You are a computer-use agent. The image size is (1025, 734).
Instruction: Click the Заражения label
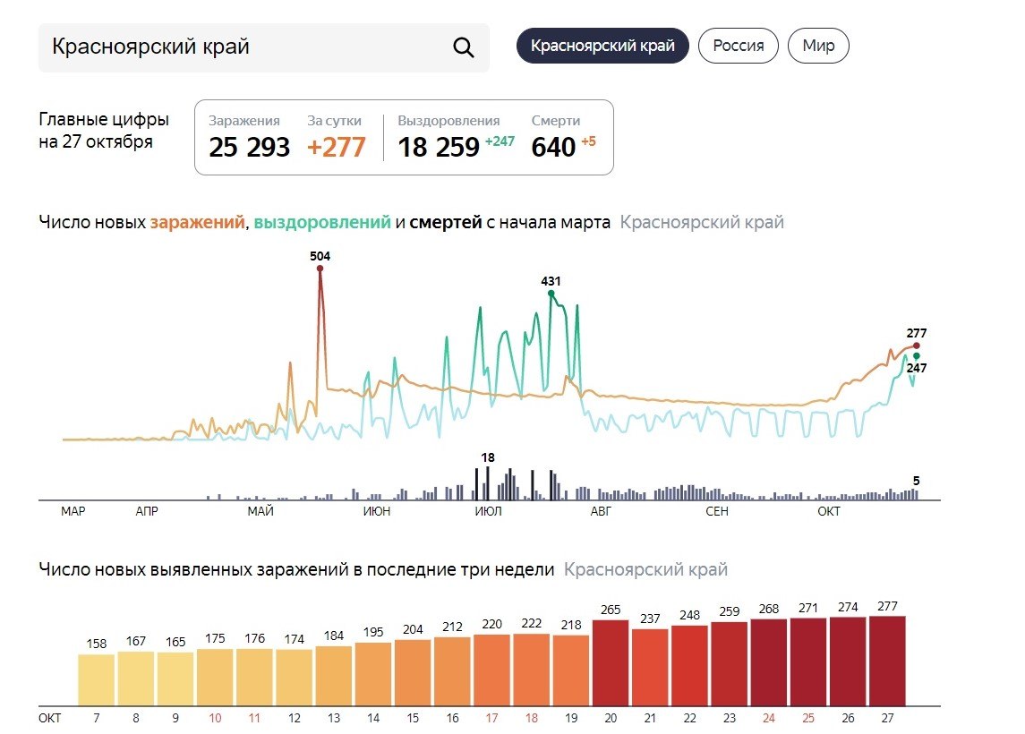(x=243, y=121)
